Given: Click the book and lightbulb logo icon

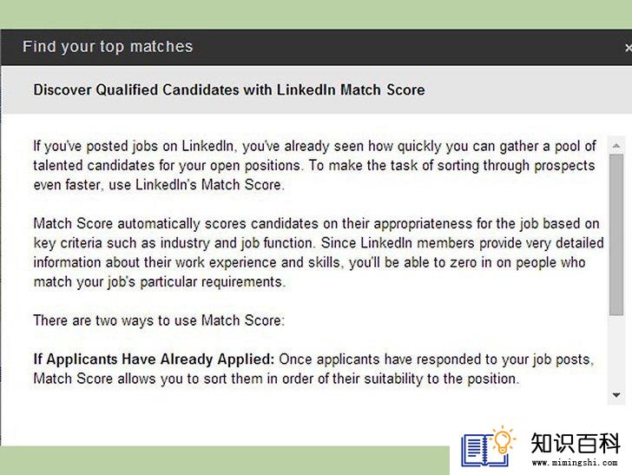Looking at the screenshot, I should (488, 446).
